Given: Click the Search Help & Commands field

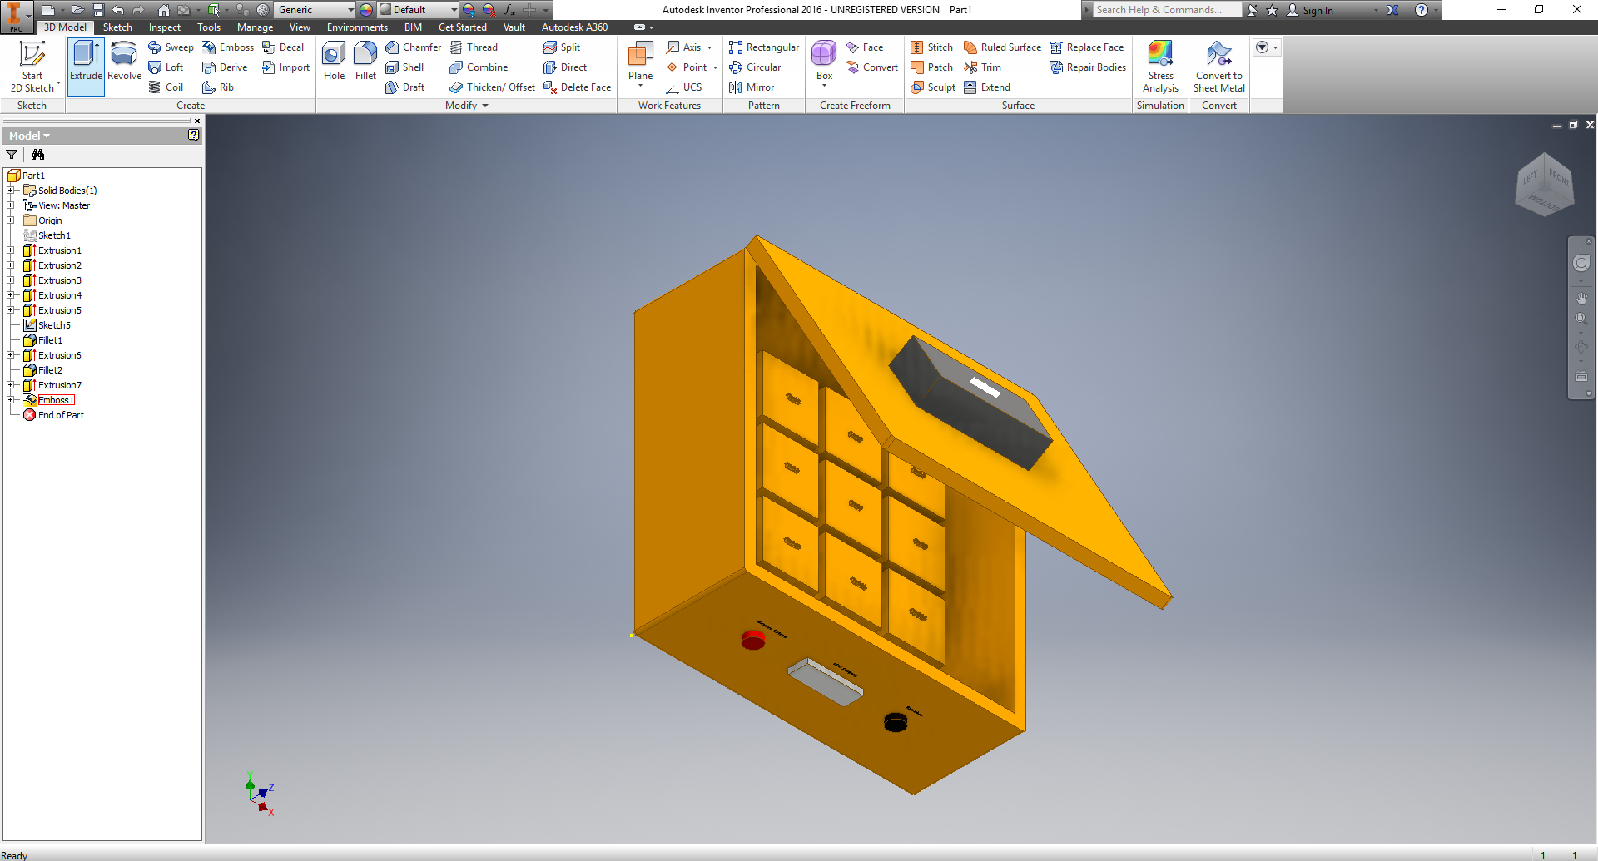Looking at the screenshot, I should pyautogui.click(x=1167, y=10).
